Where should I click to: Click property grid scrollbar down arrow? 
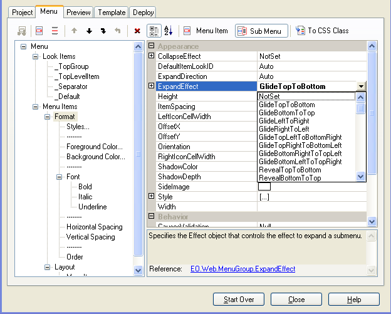pos(372,221)
